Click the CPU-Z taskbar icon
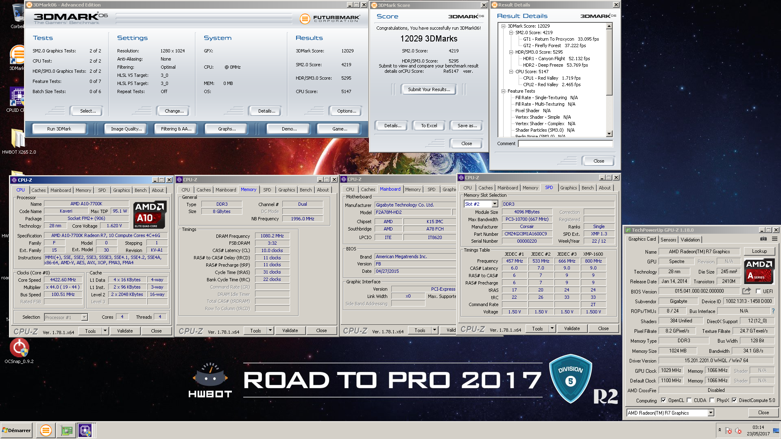Viewport: 781px width, 439px height. coord(85,430)
